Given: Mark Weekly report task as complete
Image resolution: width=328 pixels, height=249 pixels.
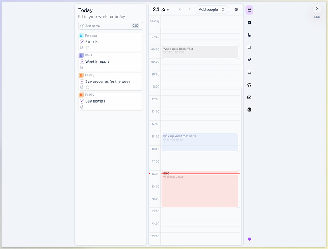Looking at the screenshot, I should (82, 62).
